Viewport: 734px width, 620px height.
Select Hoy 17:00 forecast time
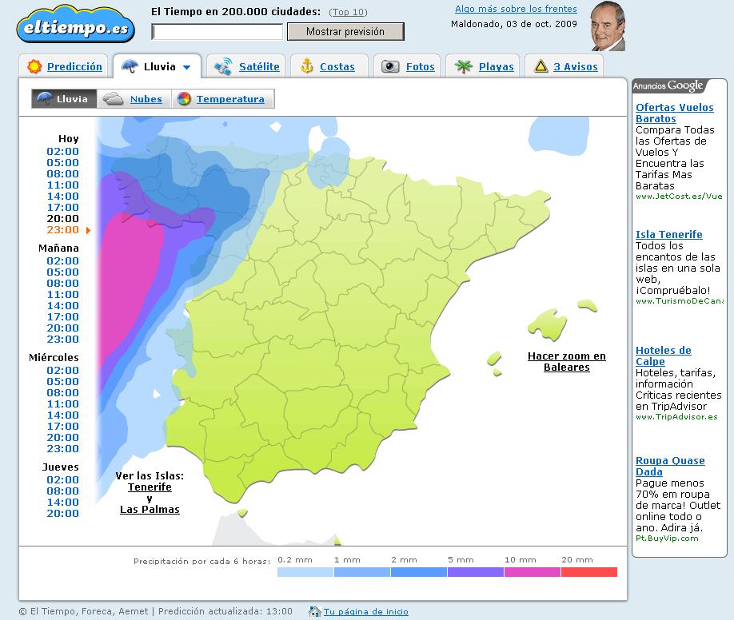click(62, 207)
